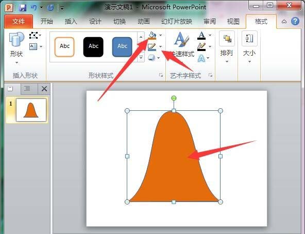Screen dimensions: 305x234
Task: Click the PowerPoint application icon in title bar
Action: click(x=9, y=7)
